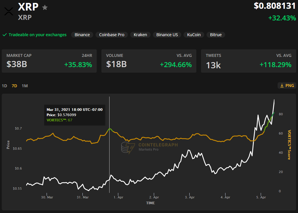Click the Volume stat card
This screenshot has width=298, height=213.
pos(149,61)
